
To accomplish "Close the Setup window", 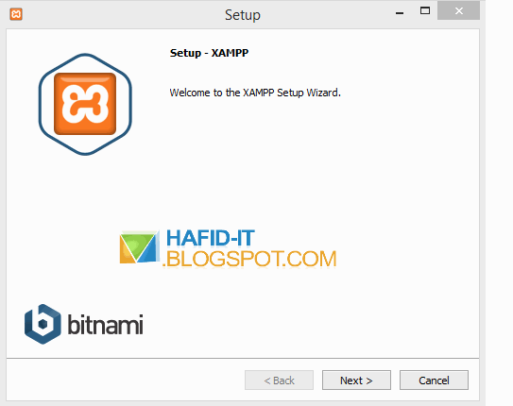I will (x=459, y=10).
